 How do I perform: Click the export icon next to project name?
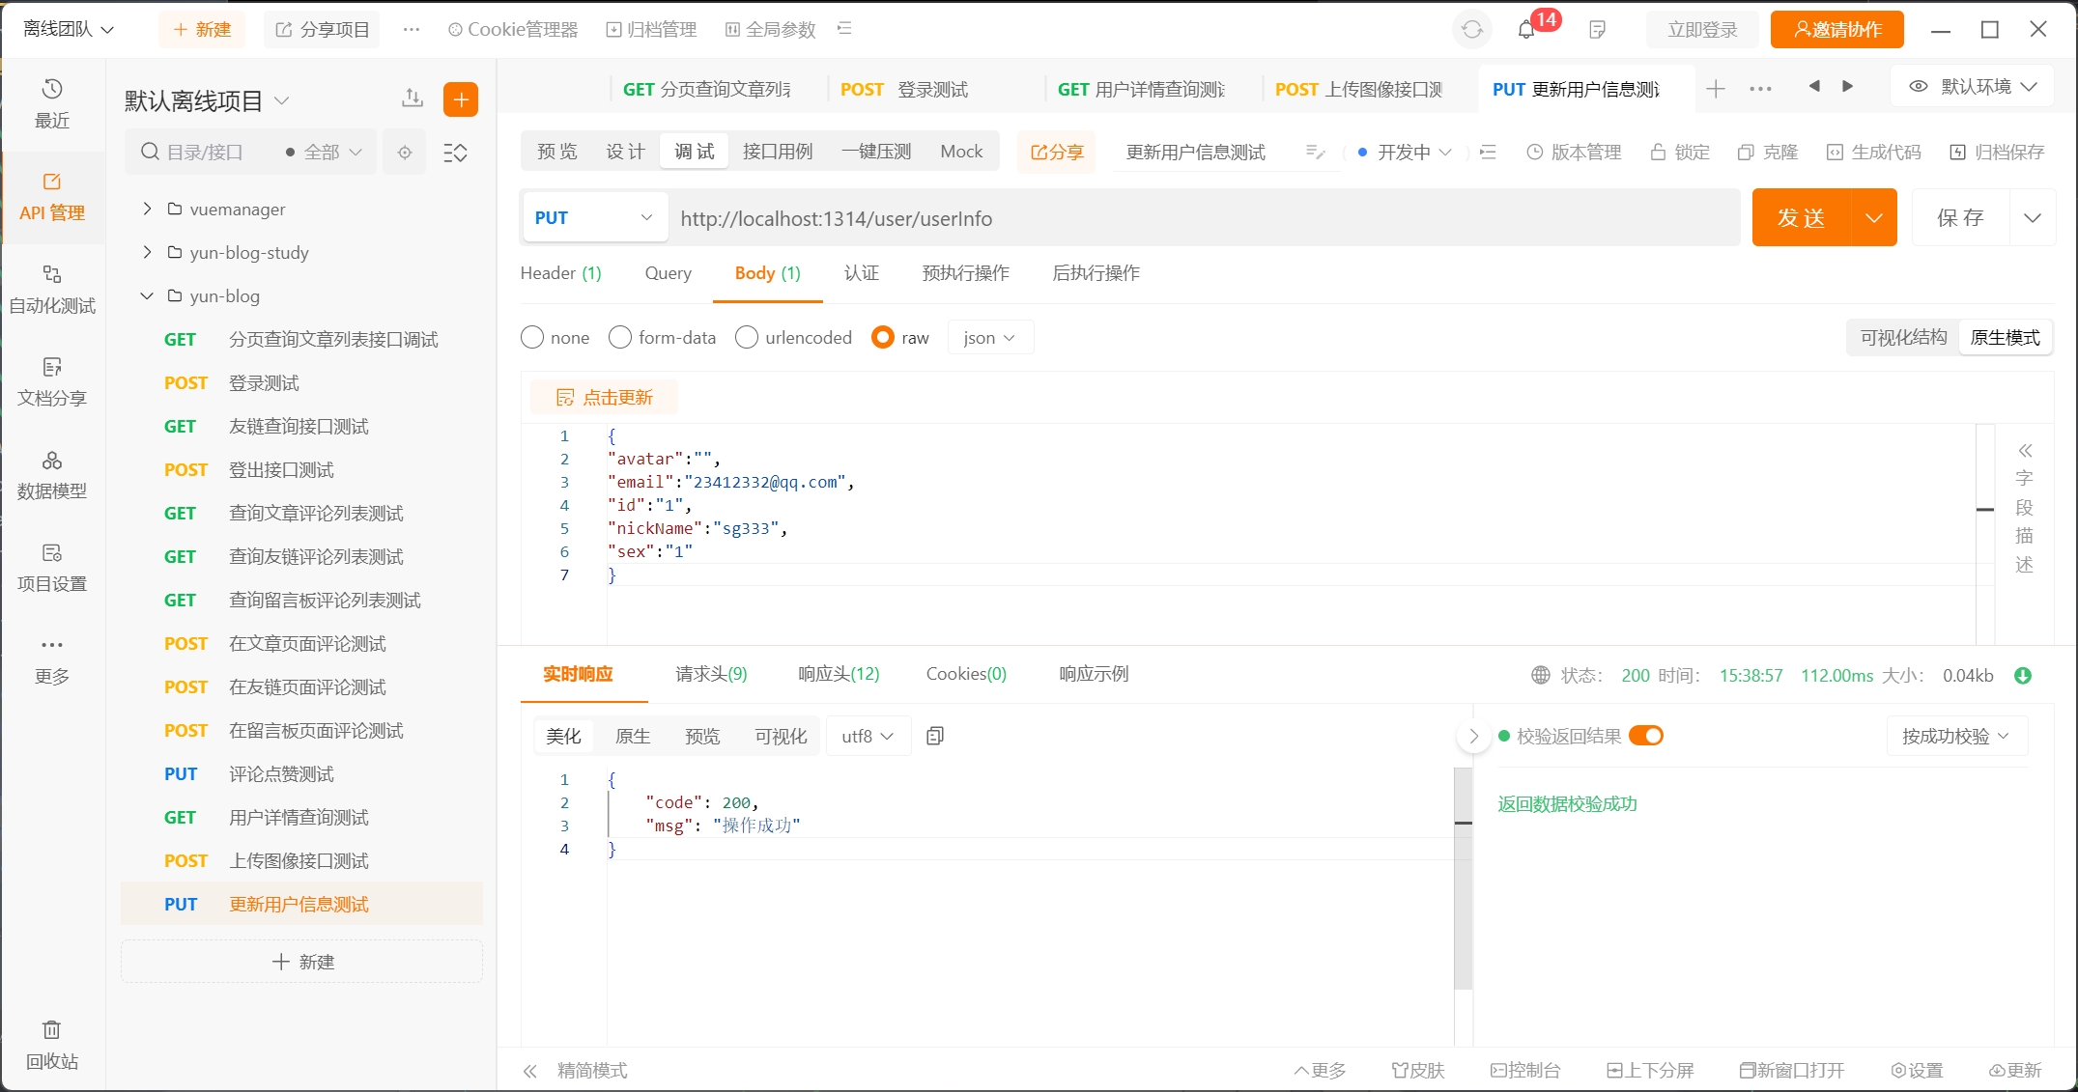click(413, 98)
